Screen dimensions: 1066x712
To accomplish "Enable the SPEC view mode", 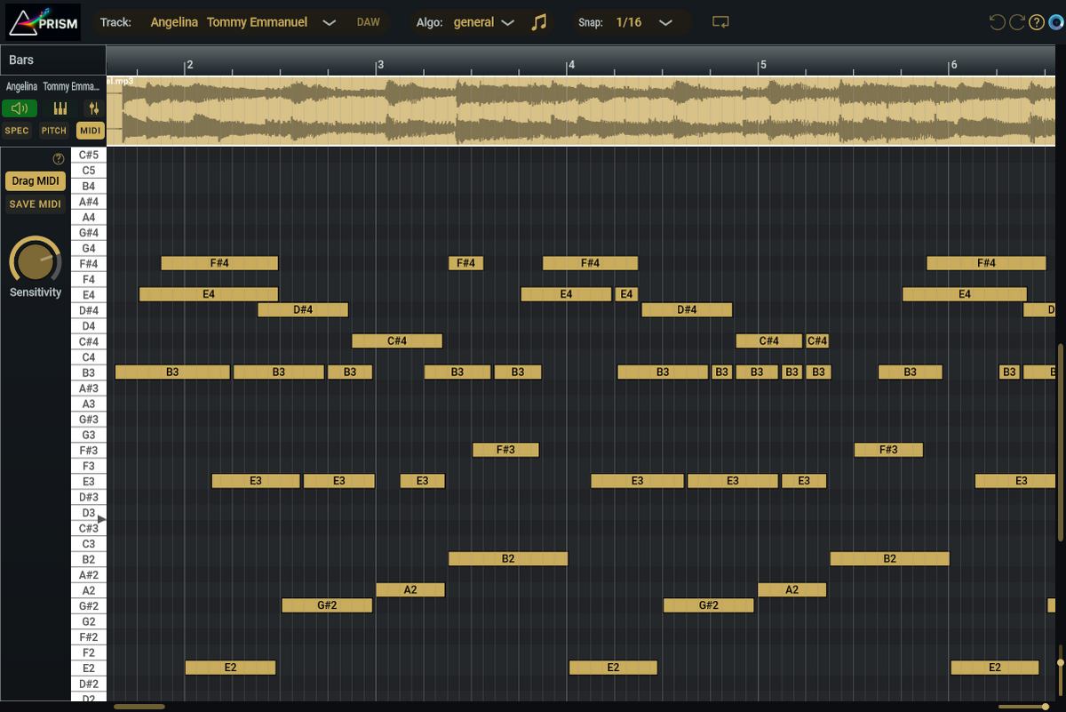I will click(16, 131).
